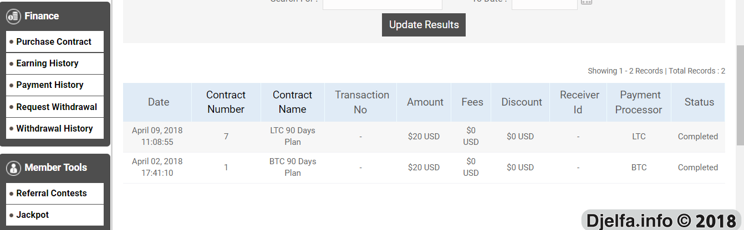Open the To Date calendar picker icon
Screen dimensions: 744x230
(x=587, y=2)
